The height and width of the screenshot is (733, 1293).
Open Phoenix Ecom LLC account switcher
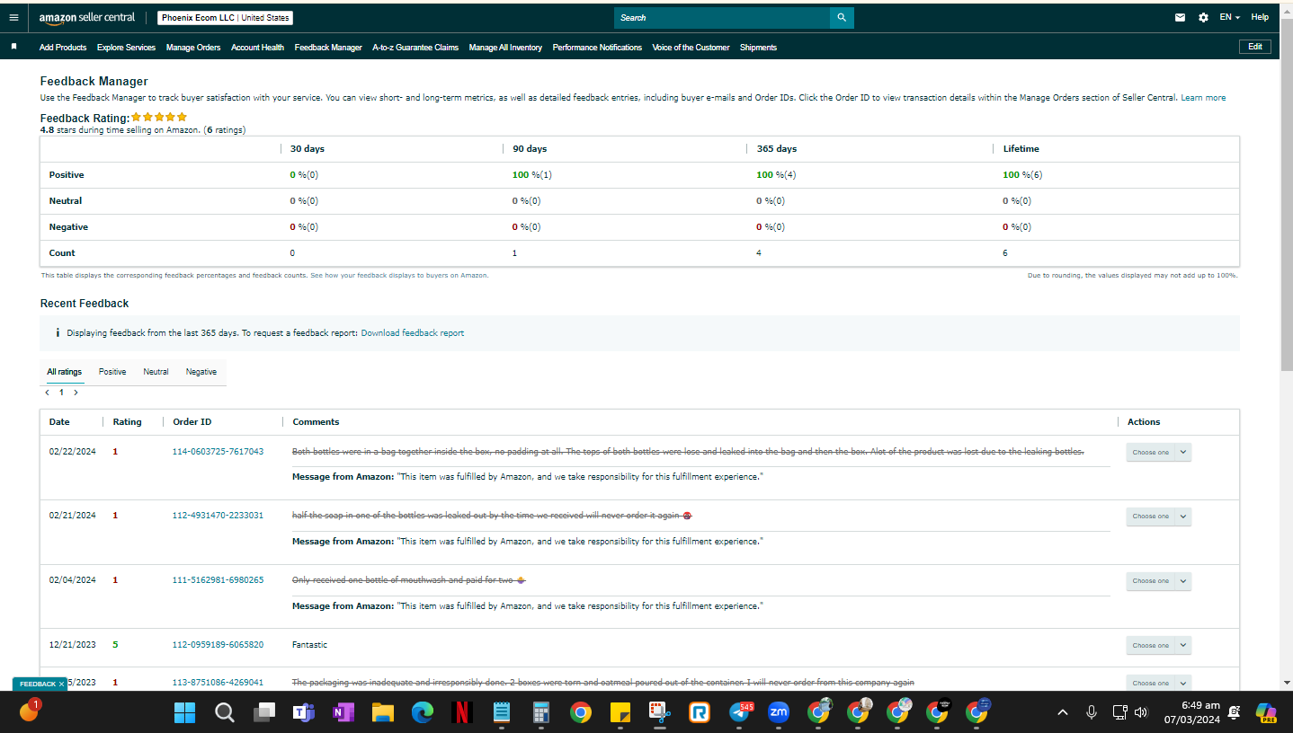226,18
